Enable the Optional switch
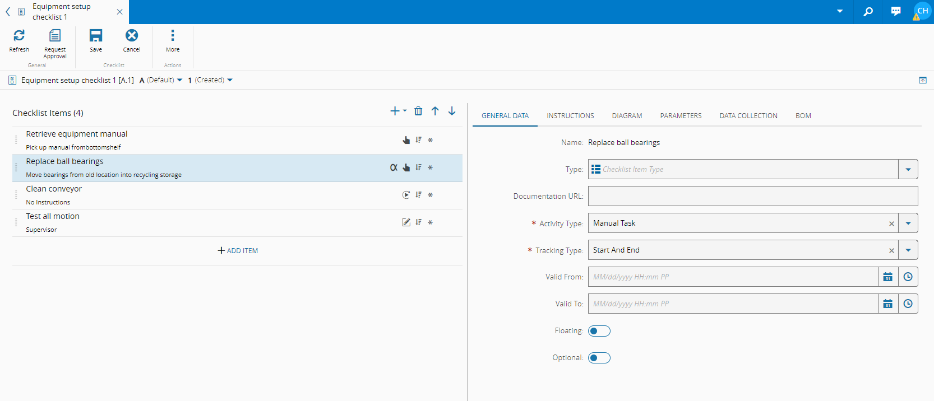 pyautogui.click(x=599, y=358)
